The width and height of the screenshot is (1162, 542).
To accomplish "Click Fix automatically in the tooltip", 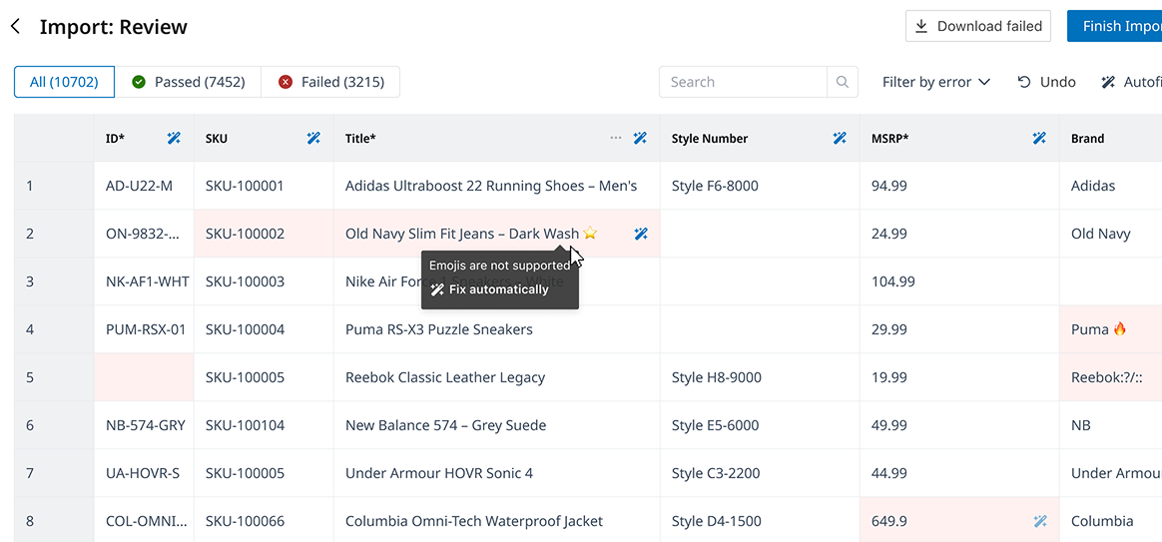I will (x=490, y=289).
